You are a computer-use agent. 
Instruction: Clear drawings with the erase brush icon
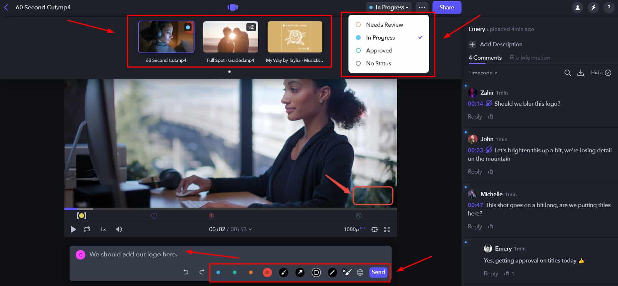[x=347, y=272]
